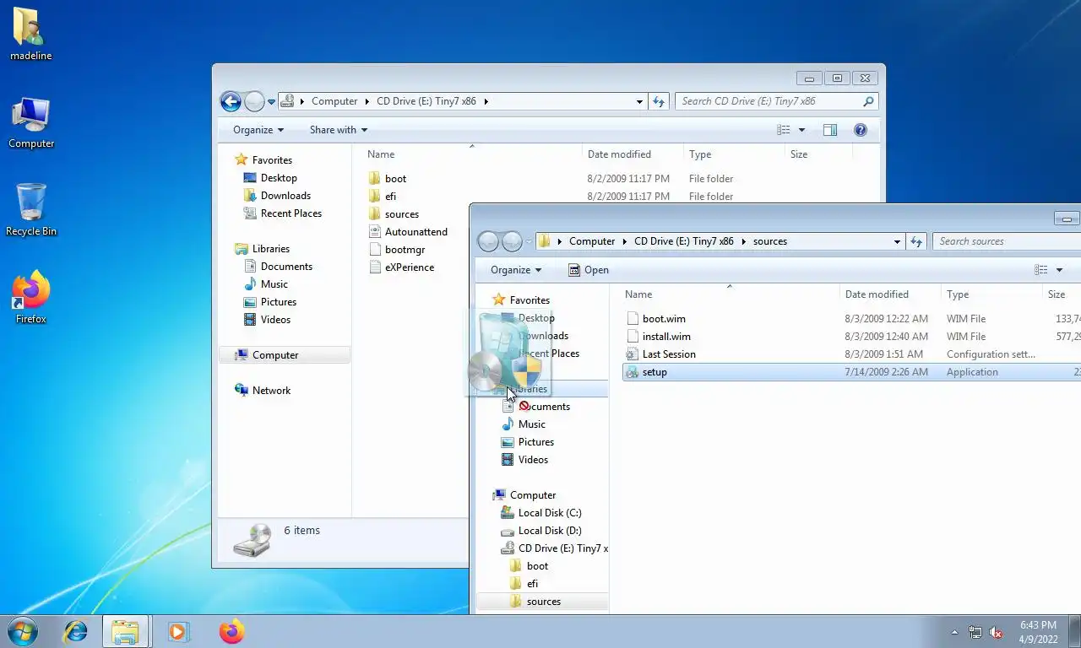Select Network in the Tiny7 window sidebar
The width and height of the screenshot is (1081, 648).
[270, 391]
